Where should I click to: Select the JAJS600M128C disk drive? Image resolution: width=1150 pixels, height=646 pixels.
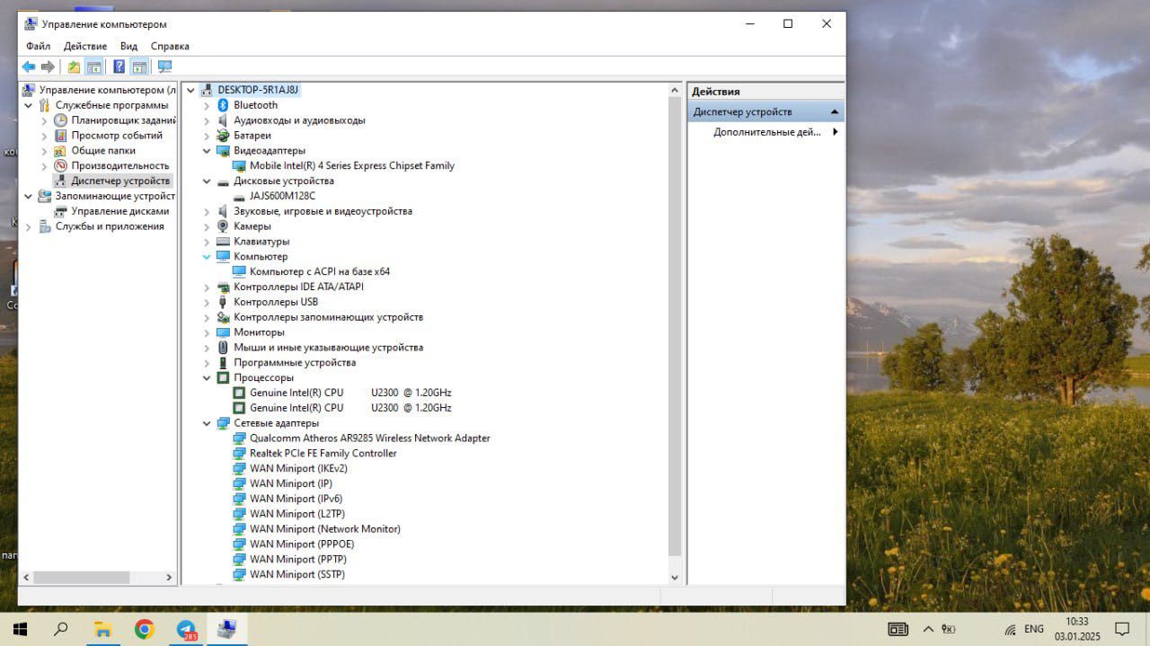coord(283,196)
